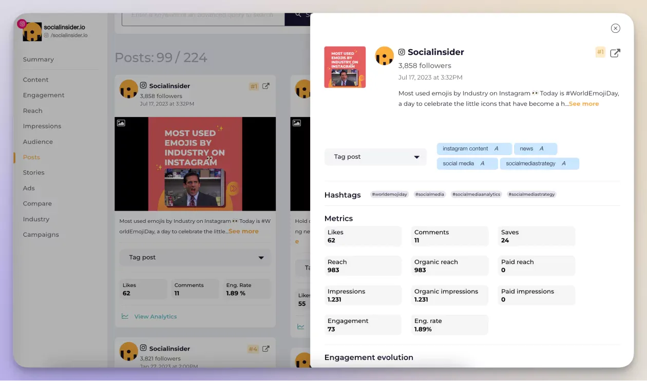
Task: Click the A icon on instagram content tag
Action: click(497, 149)
